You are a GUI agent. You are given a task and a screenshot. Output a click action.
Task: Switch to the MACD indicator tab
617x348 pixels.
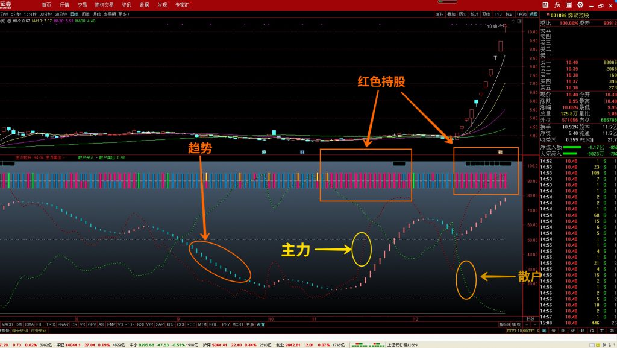[7, 324]
